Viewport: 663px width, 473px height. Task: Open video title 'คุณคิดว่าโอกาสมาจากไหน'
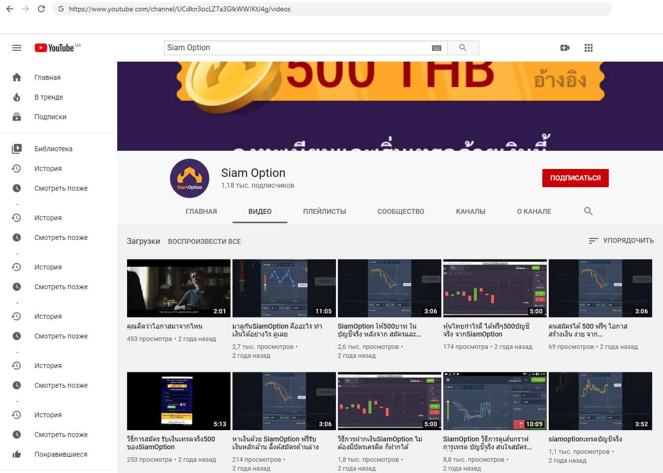point(165,326)
